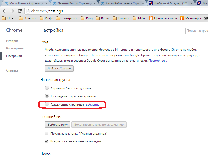Uncheck Всегда показывать панель закладок

point(47,141)
